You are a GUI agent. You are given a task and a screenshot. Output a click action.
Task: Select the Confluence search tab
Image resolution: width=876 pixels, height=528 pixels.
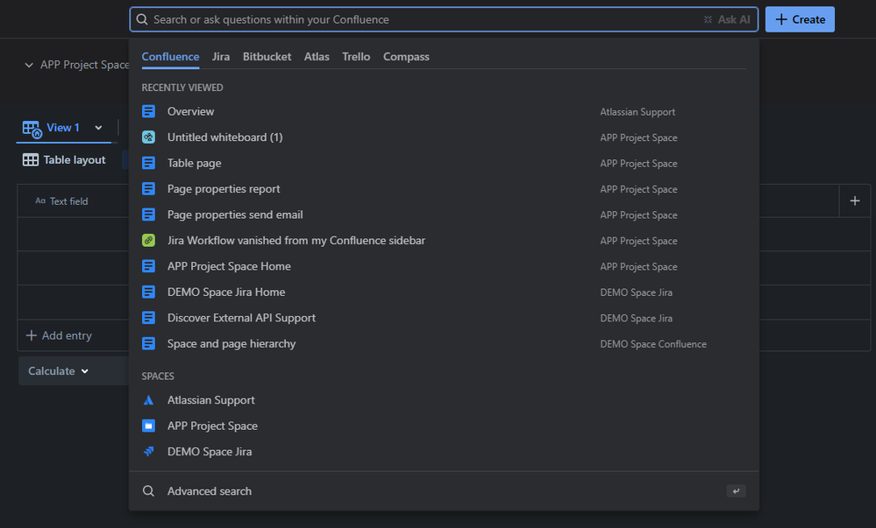click(x=170, y=57)
